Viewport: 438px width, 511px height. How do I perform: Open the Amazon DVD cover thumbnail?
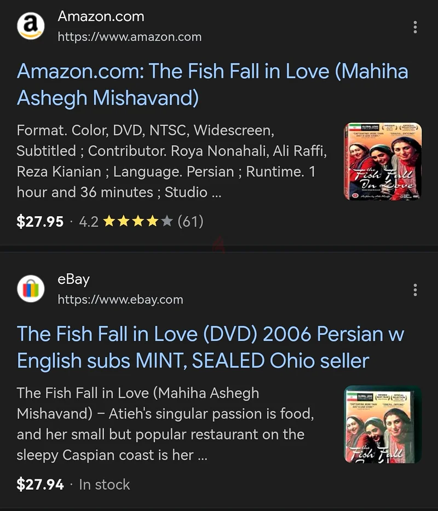tap(383, 161)
